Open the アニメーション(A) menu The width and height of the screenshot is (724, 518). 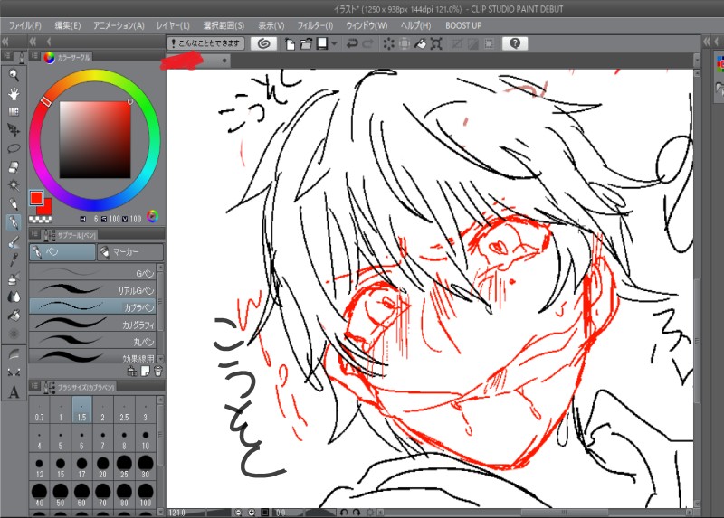119,26
